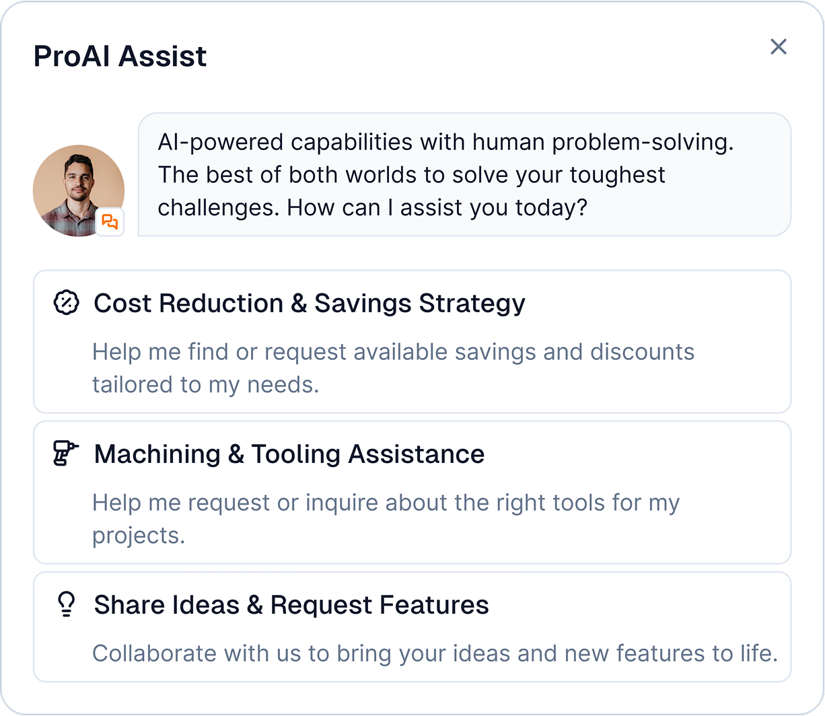Viewport: 825px width, 716px height.
Task: Select Cost Reduction & Savings Strategy title
Action: point(310,303)
